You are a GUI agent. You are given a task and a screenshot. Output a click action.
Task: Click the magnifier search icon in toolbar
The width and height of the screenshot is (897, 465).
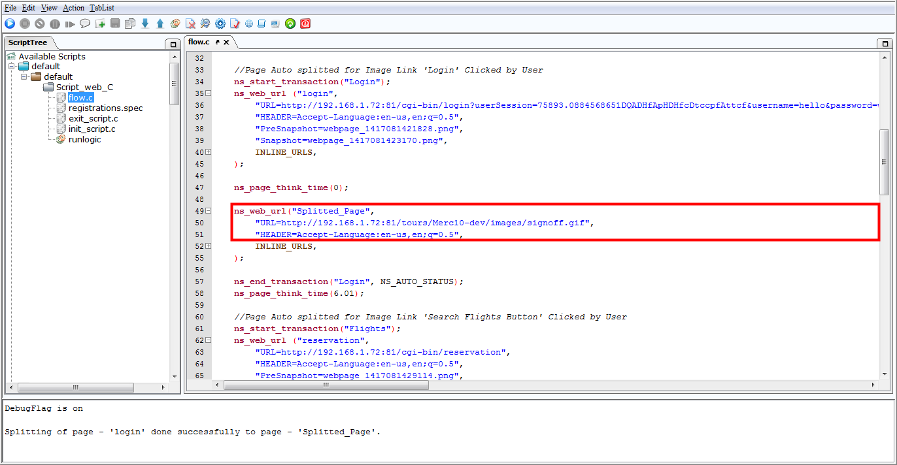point(205,24)
